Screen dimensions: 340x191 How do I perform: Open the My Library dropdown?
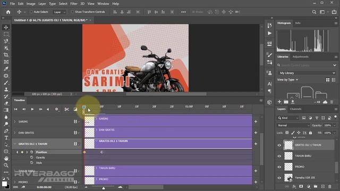tap(307, 73)
